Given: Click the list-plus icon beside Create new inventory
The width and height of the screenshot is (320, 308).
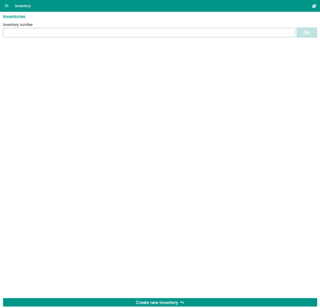Looking at the screenshot, I should click(x=182, y=302).
